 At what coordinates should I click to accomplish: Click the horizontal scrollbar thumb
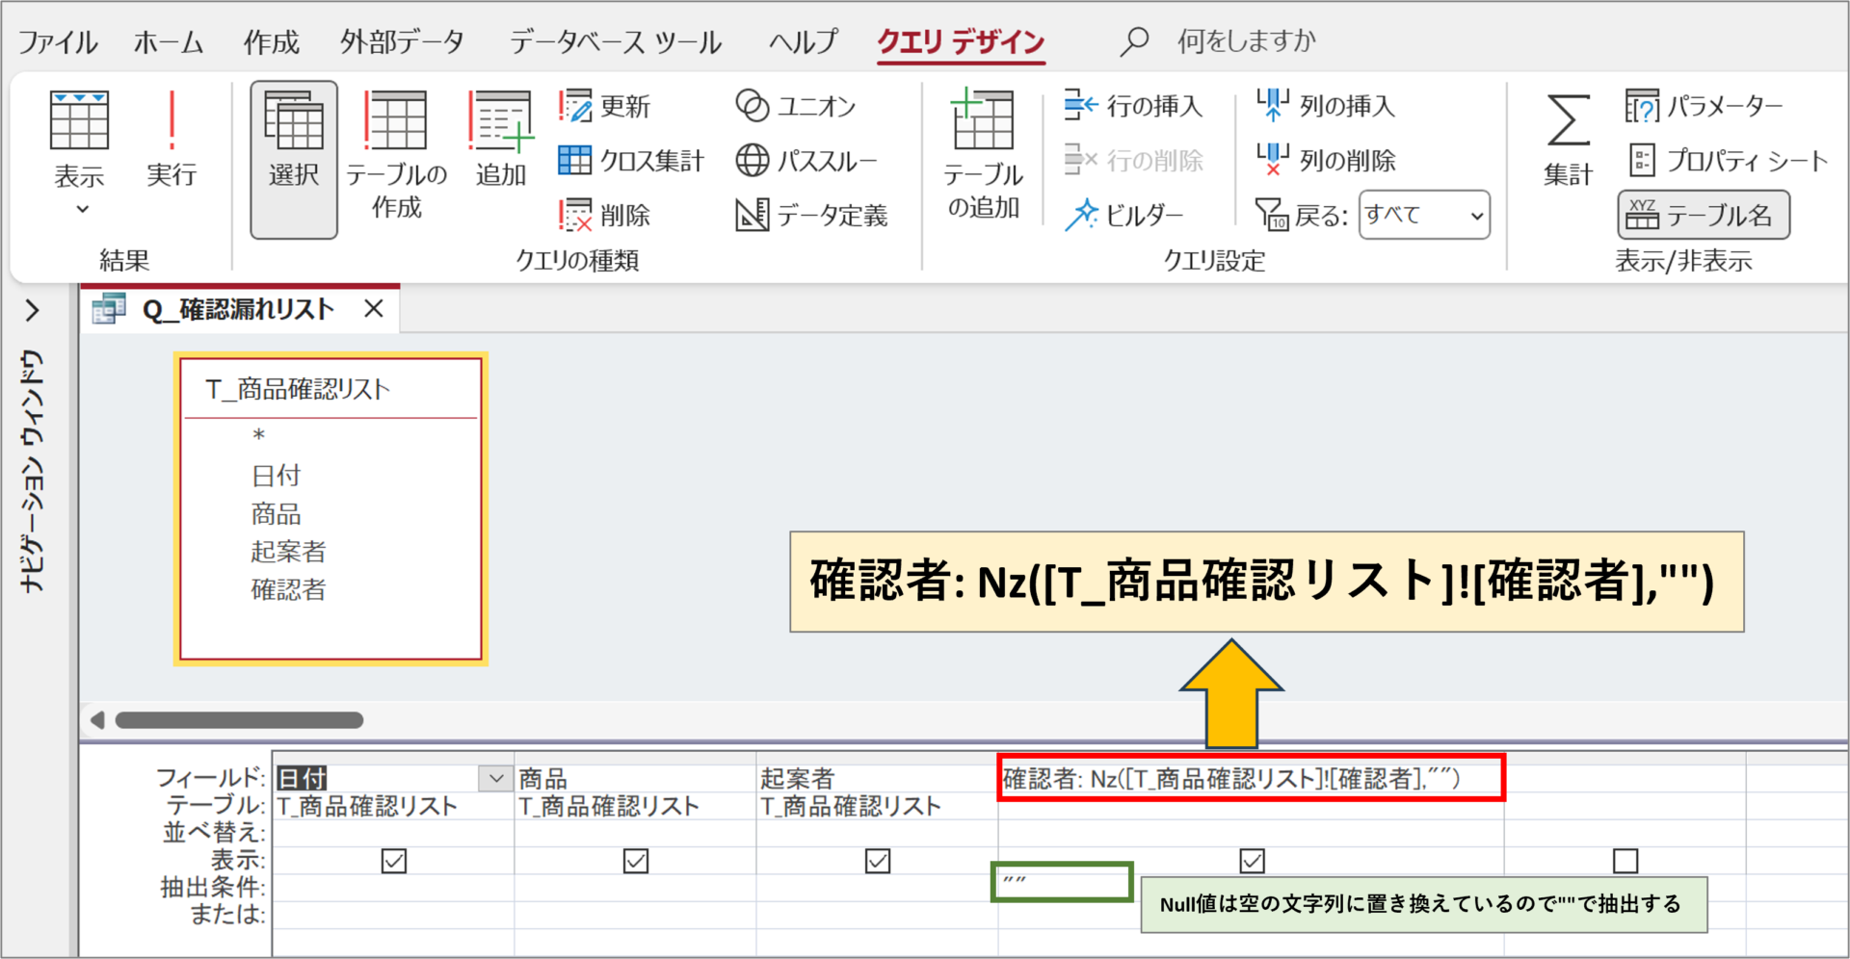click(x=239, y=720)
